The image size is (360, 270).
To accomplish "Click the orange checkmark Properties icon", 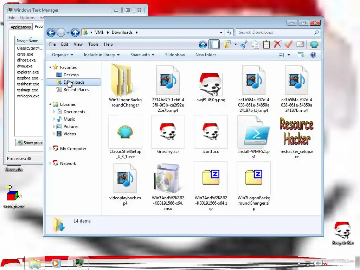I will (x=289, y=44).
